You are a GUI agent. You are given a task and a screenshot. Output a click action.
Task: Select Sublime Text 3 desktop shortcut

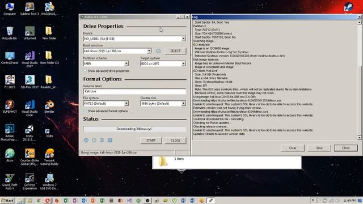point(29,9)
